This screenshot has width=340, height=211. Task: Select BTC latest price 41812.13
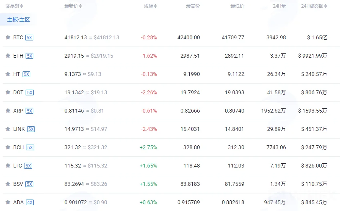coord(75,37)
